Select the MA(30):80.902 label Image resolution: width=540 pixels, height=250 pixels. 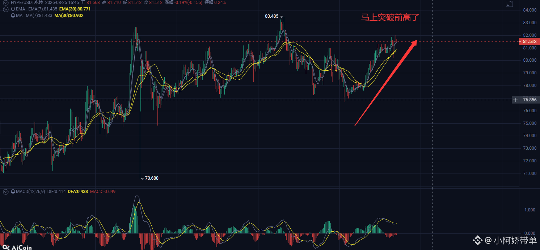[x=69, y=16]
